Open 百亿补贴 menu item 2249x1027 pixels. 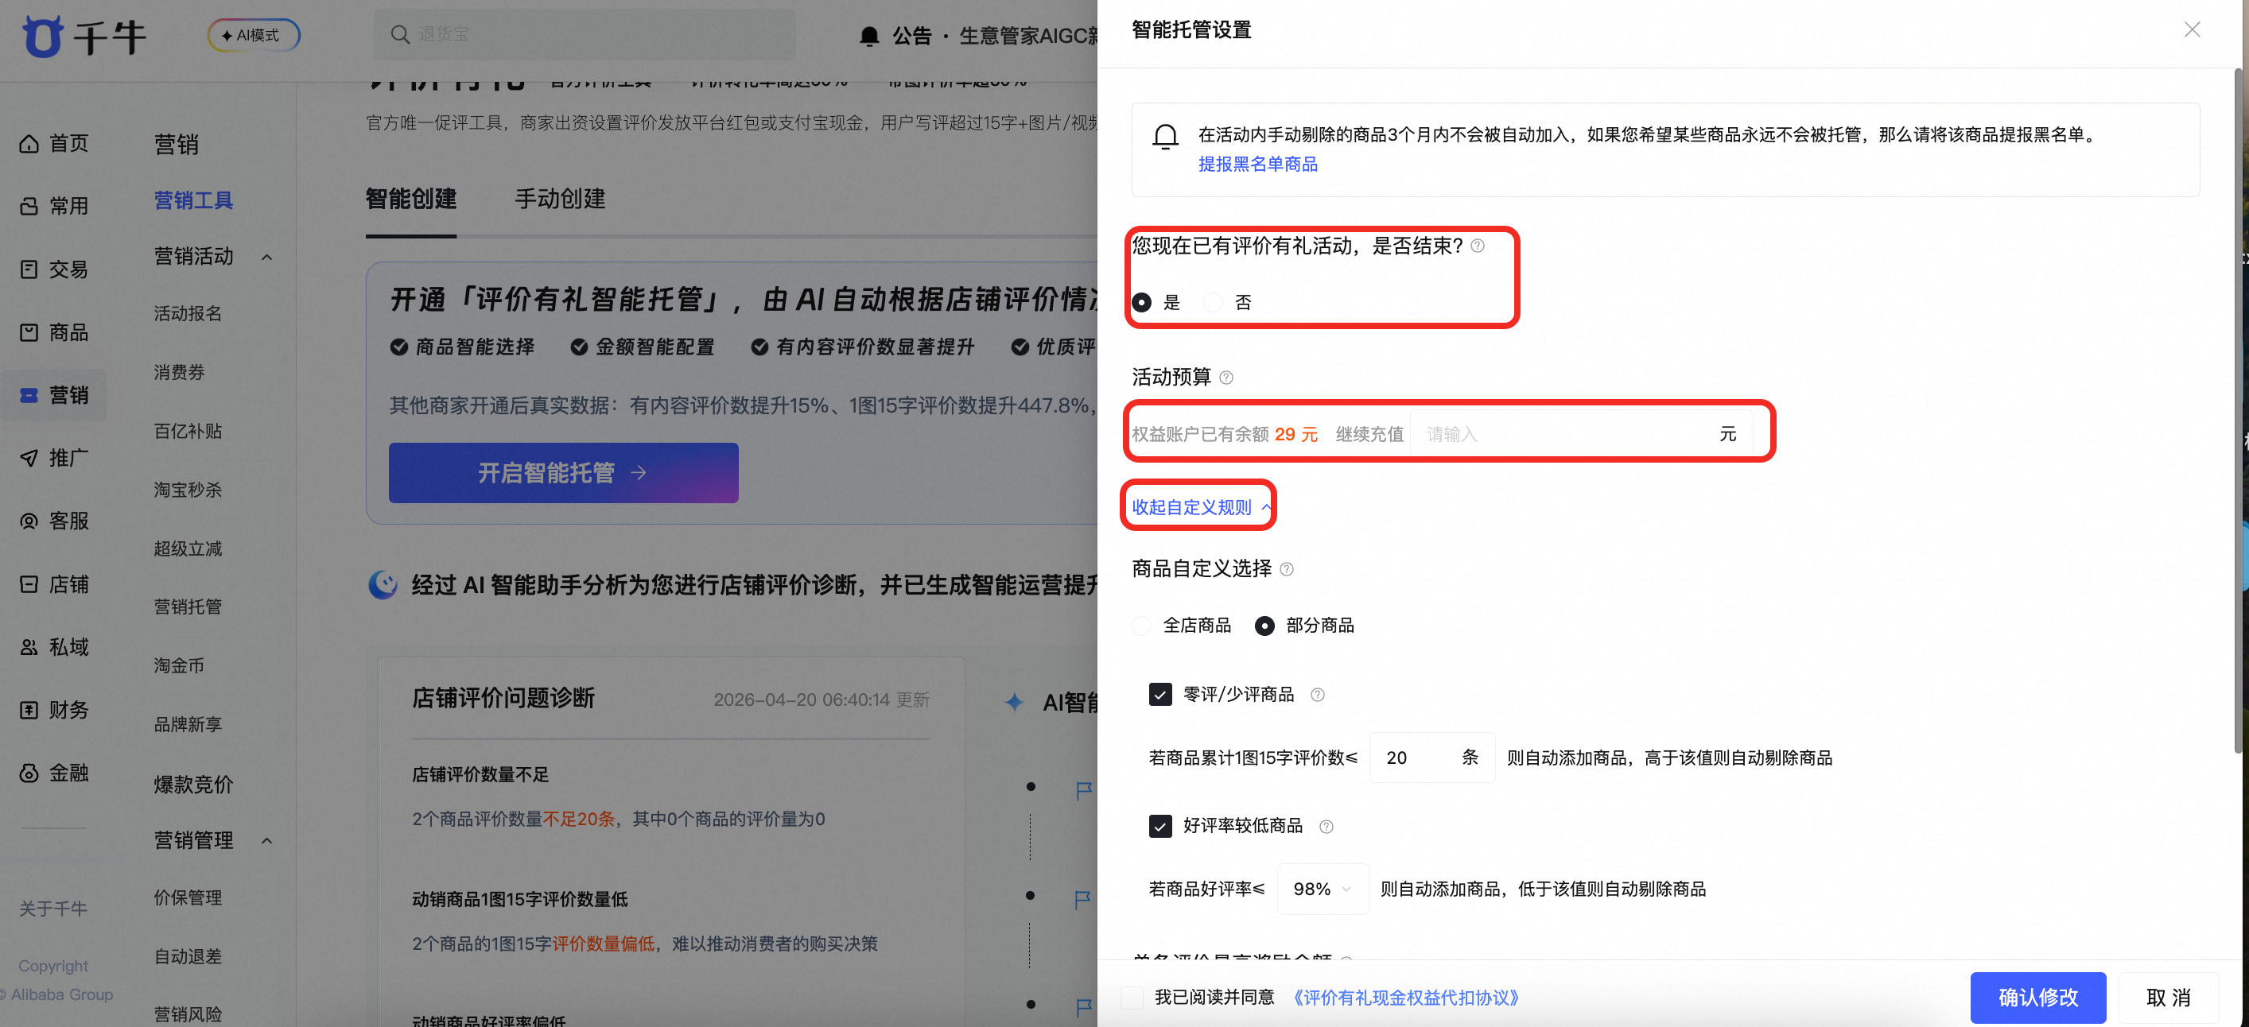188,431
